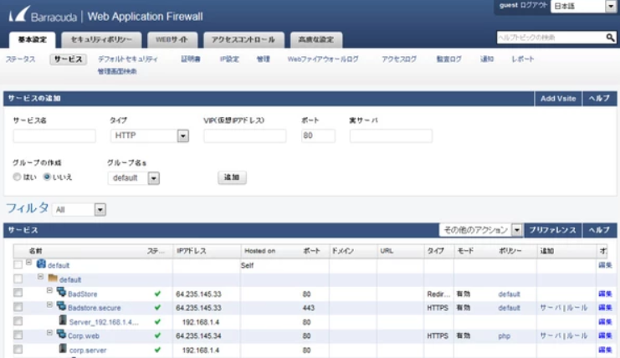
Task: Open the レポート submenu
Action: coord(523,59)
